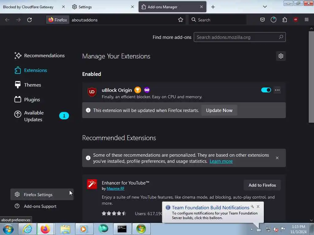Click the Firefox taskbar icon
The width and height of the screenshot is (314, 235).
45,229
